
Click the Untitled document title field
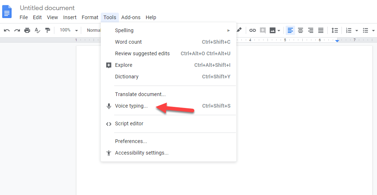click(47, 8)
